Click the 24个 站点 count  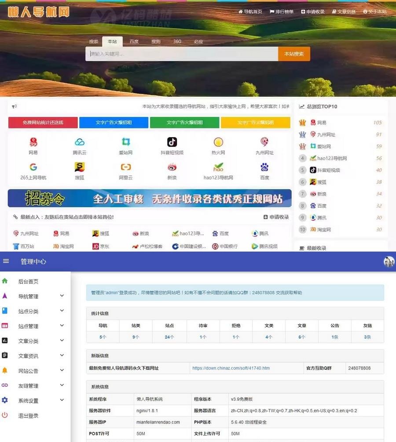tap(169, 337)
